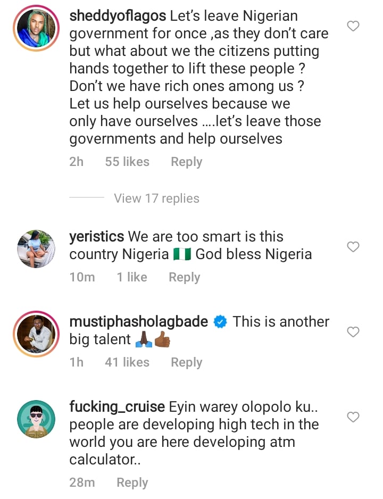The image size is (383, 499).
Task: Reply to sheddyoflagos's comment
Action: [186, 162]
